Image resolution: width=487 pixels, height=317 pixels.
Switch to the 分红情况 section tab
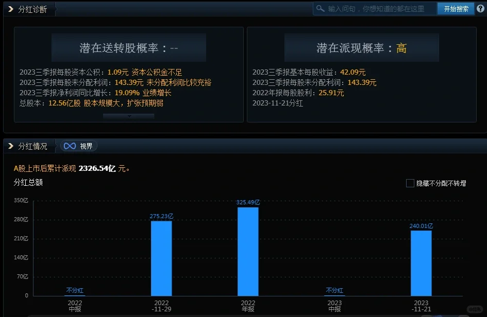33,146
